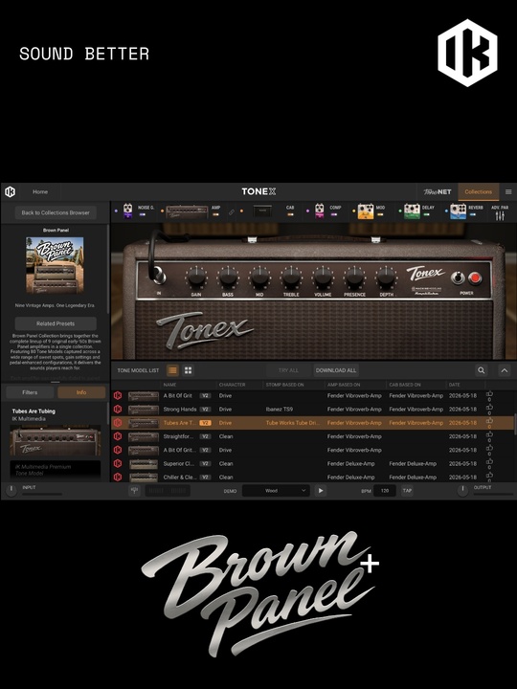517x689 pixels.
Task: Sort by the STOMP BASED ON column header
Action: click(285, 385)
